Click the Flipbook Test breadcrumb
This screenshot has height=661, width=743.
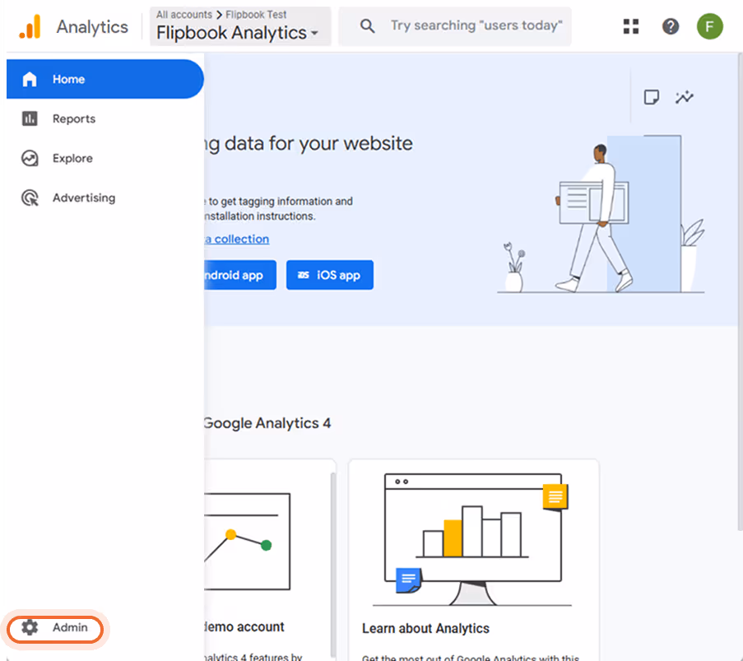[x=256, y=15]
